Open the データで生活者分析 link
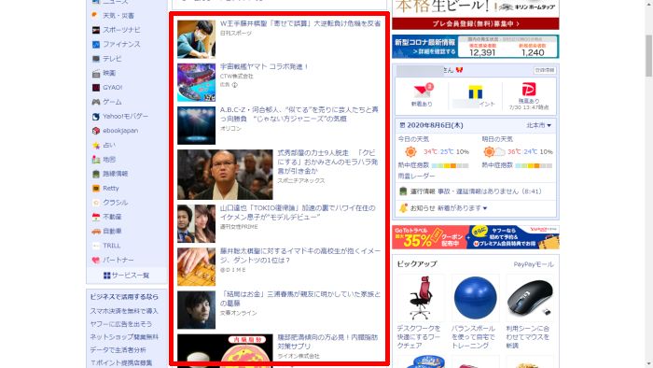The height and width of the screenshot is (368, 653). tap(118, 349)
